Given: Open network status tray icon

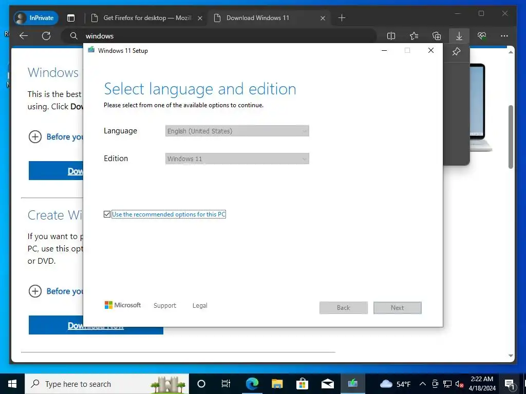Looking at the screenshot, I should [447, 384].
